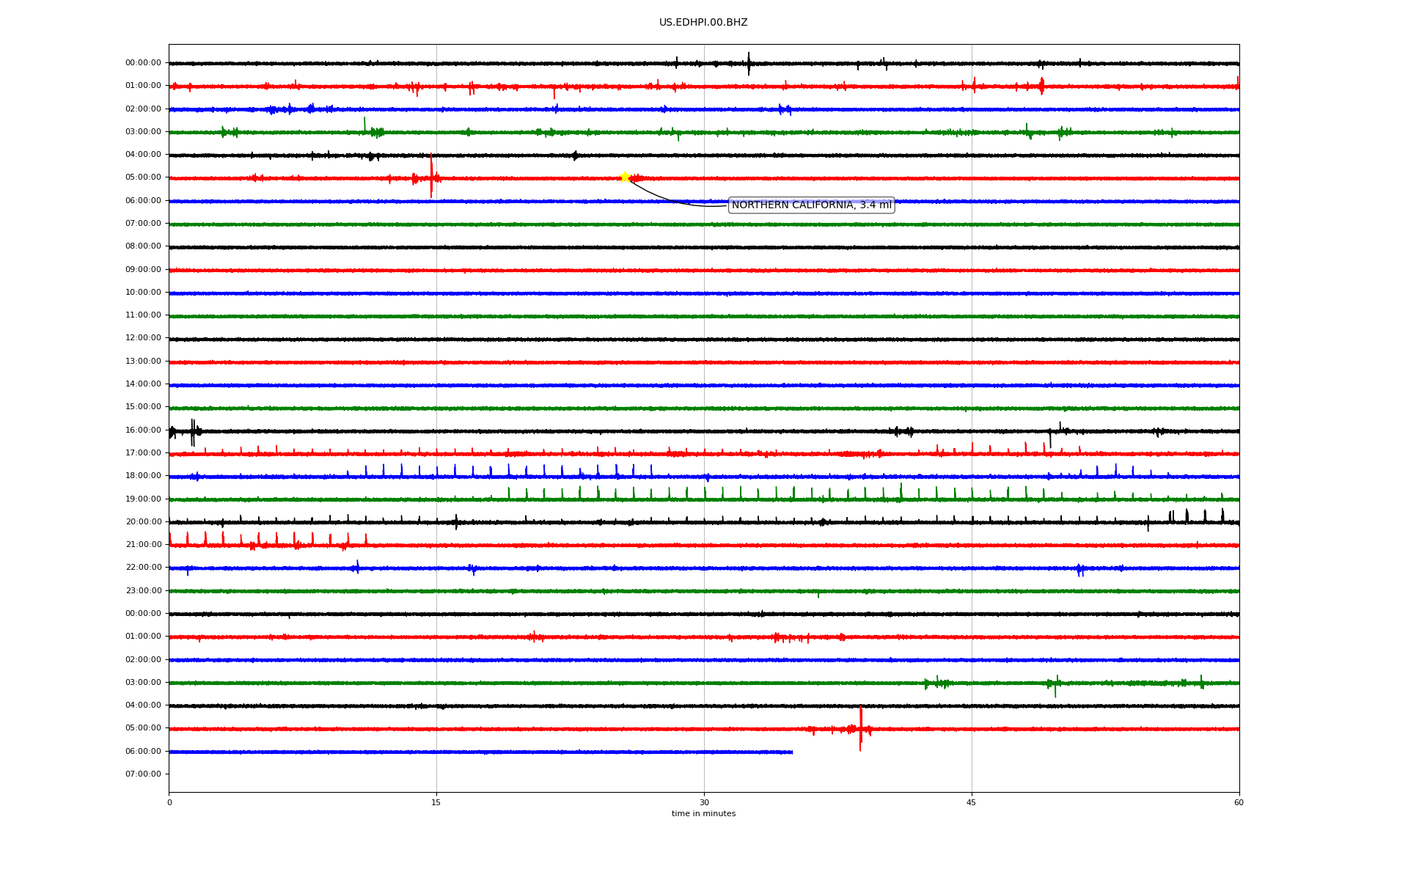Click the 05:00:00 label beside the starred trace
Viewport: 1408px width, 880px height.
point(143,177)
